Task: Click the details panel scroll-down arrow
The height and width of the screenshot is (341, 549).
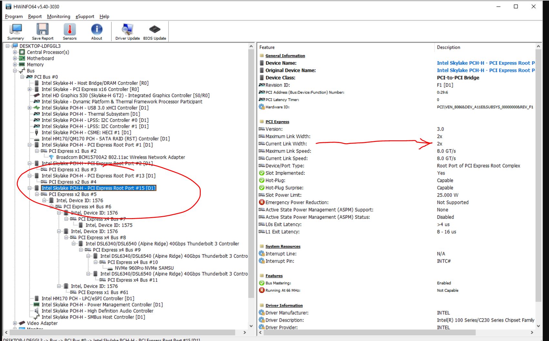Action: (538, 326)
